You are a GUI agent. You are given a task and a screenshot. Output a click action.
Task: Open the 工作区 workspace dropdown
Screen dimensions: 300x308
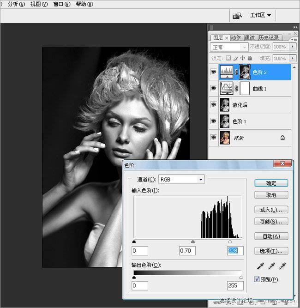tap(260, 15)
